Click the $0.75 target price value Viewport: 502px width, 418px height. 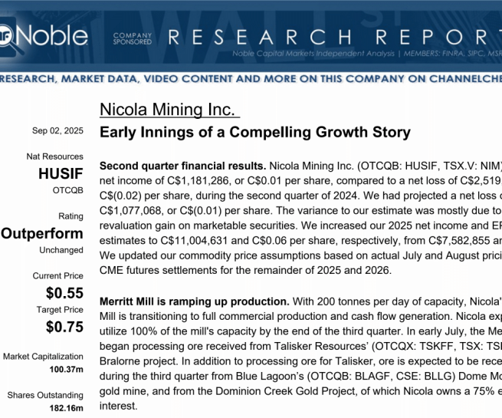pyautogui.click(x=64, y=327)
